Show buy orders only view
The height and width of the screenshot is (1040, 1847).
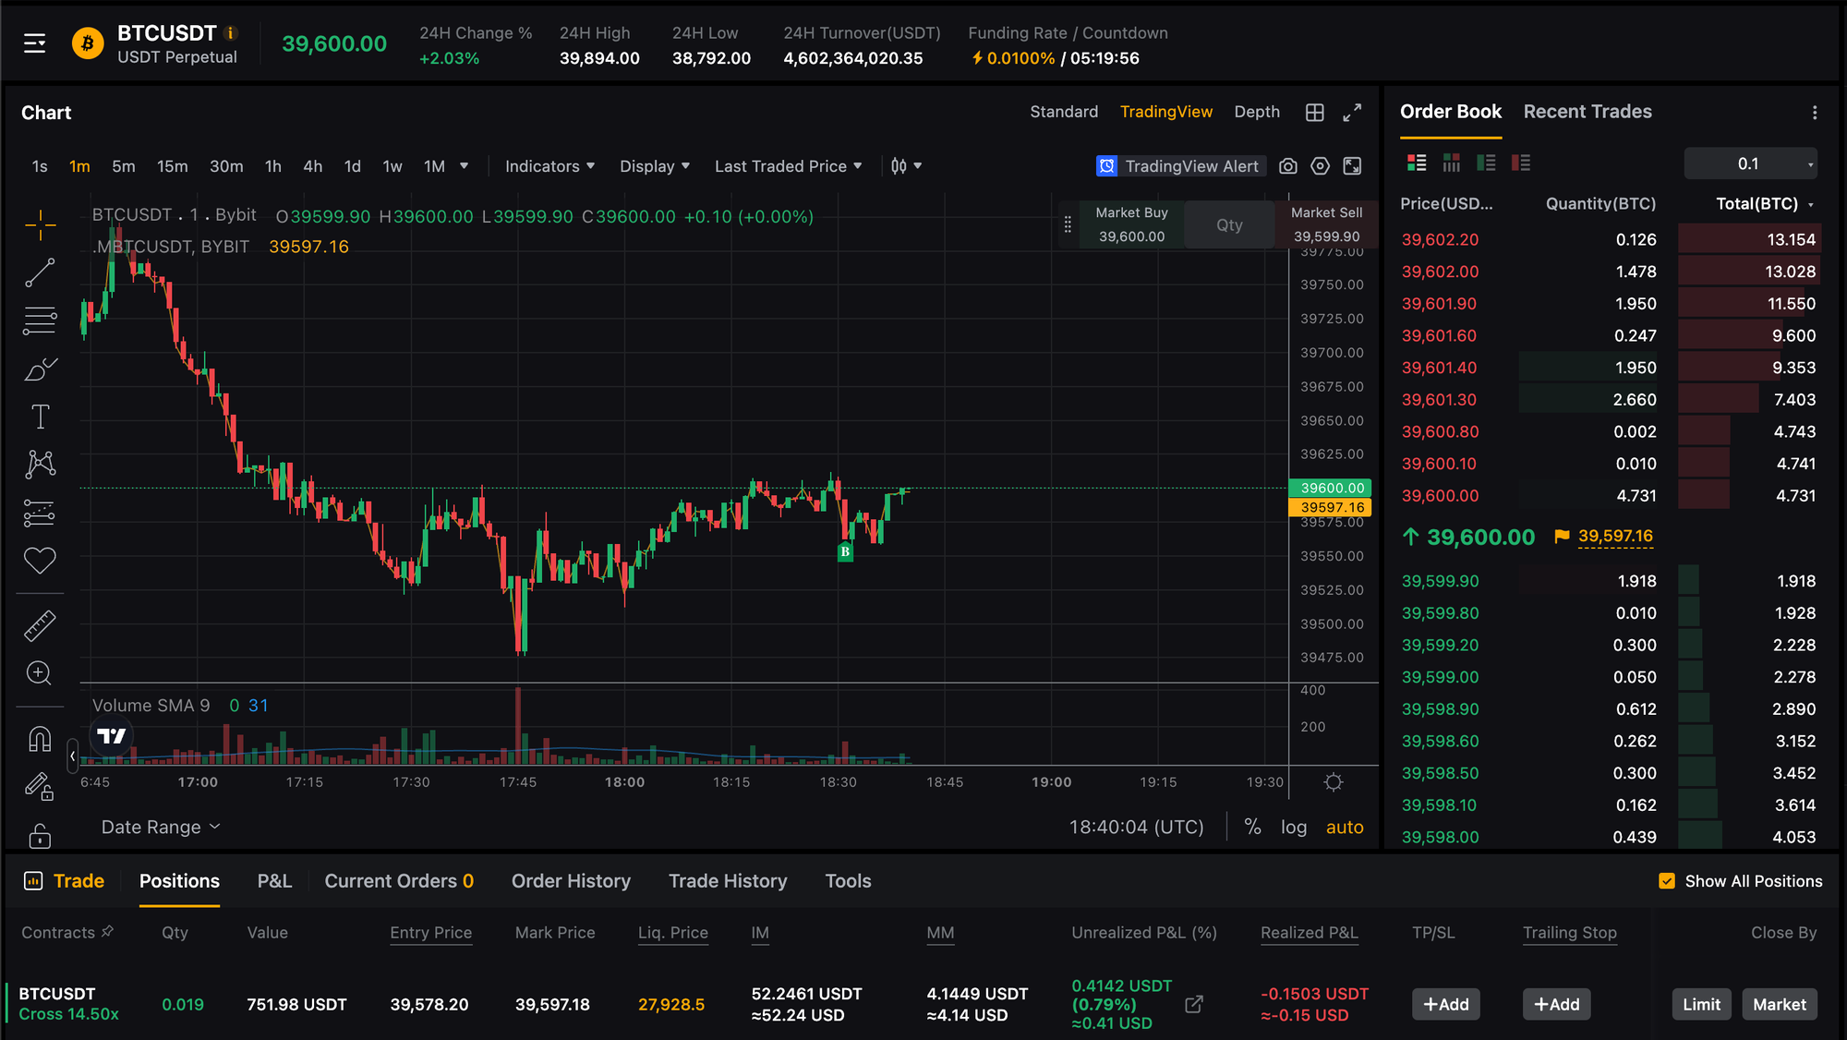pyautogui.click(x=1487, y=163)
